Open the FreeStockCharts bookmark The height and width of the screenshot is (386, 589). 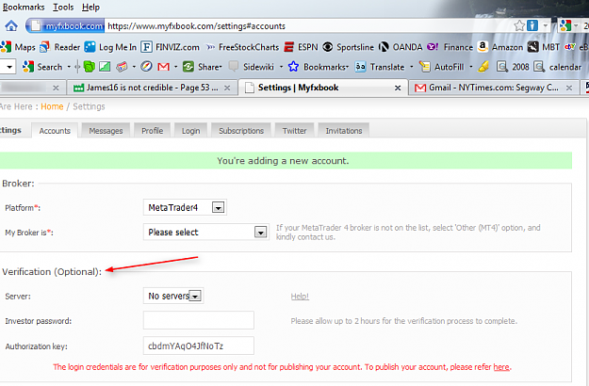242,47
